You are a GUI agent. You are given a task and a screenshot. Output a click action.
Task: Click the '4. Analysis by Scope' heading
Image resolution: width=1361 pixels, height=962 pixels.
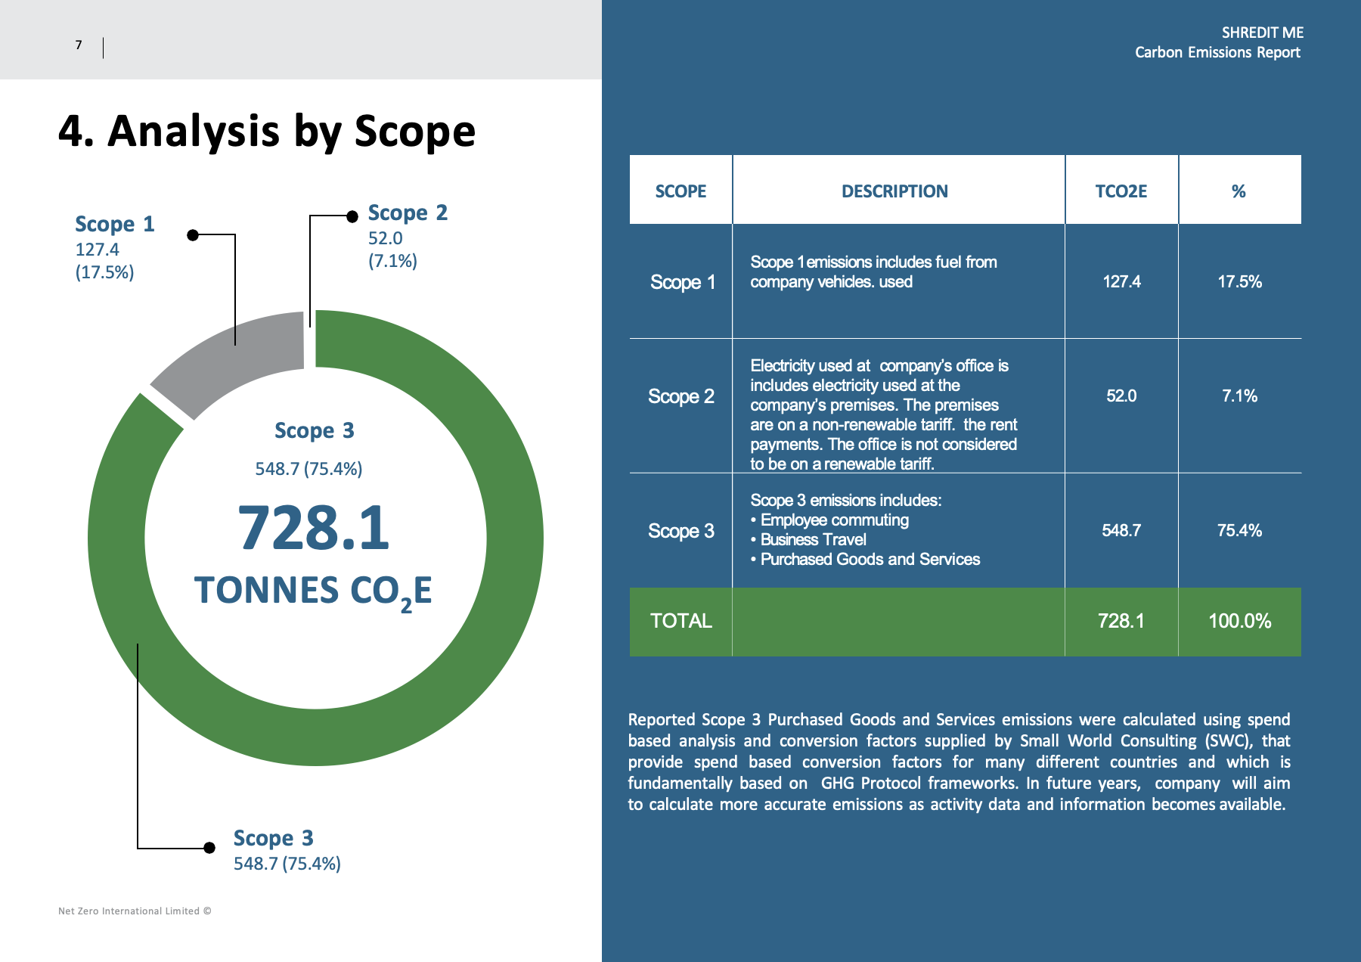(x=267, y=132)
